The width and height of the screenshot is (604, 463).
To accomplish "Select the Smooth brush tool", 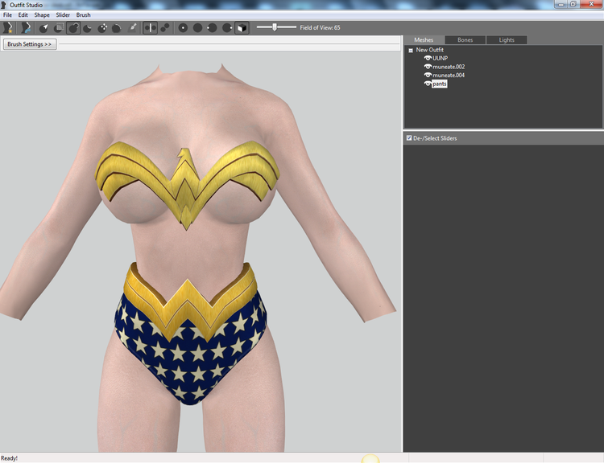I will click(117, 27).
